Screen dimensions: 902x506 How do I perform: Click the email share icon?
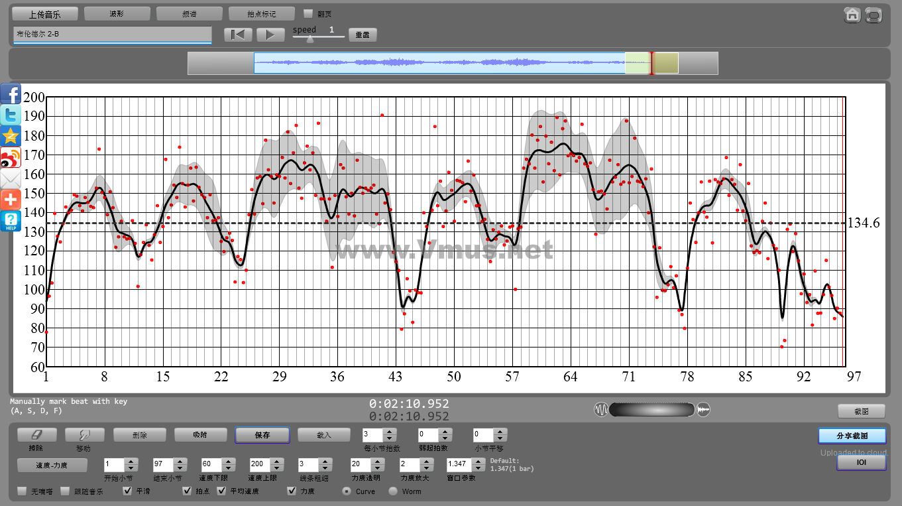coord(11,179)
